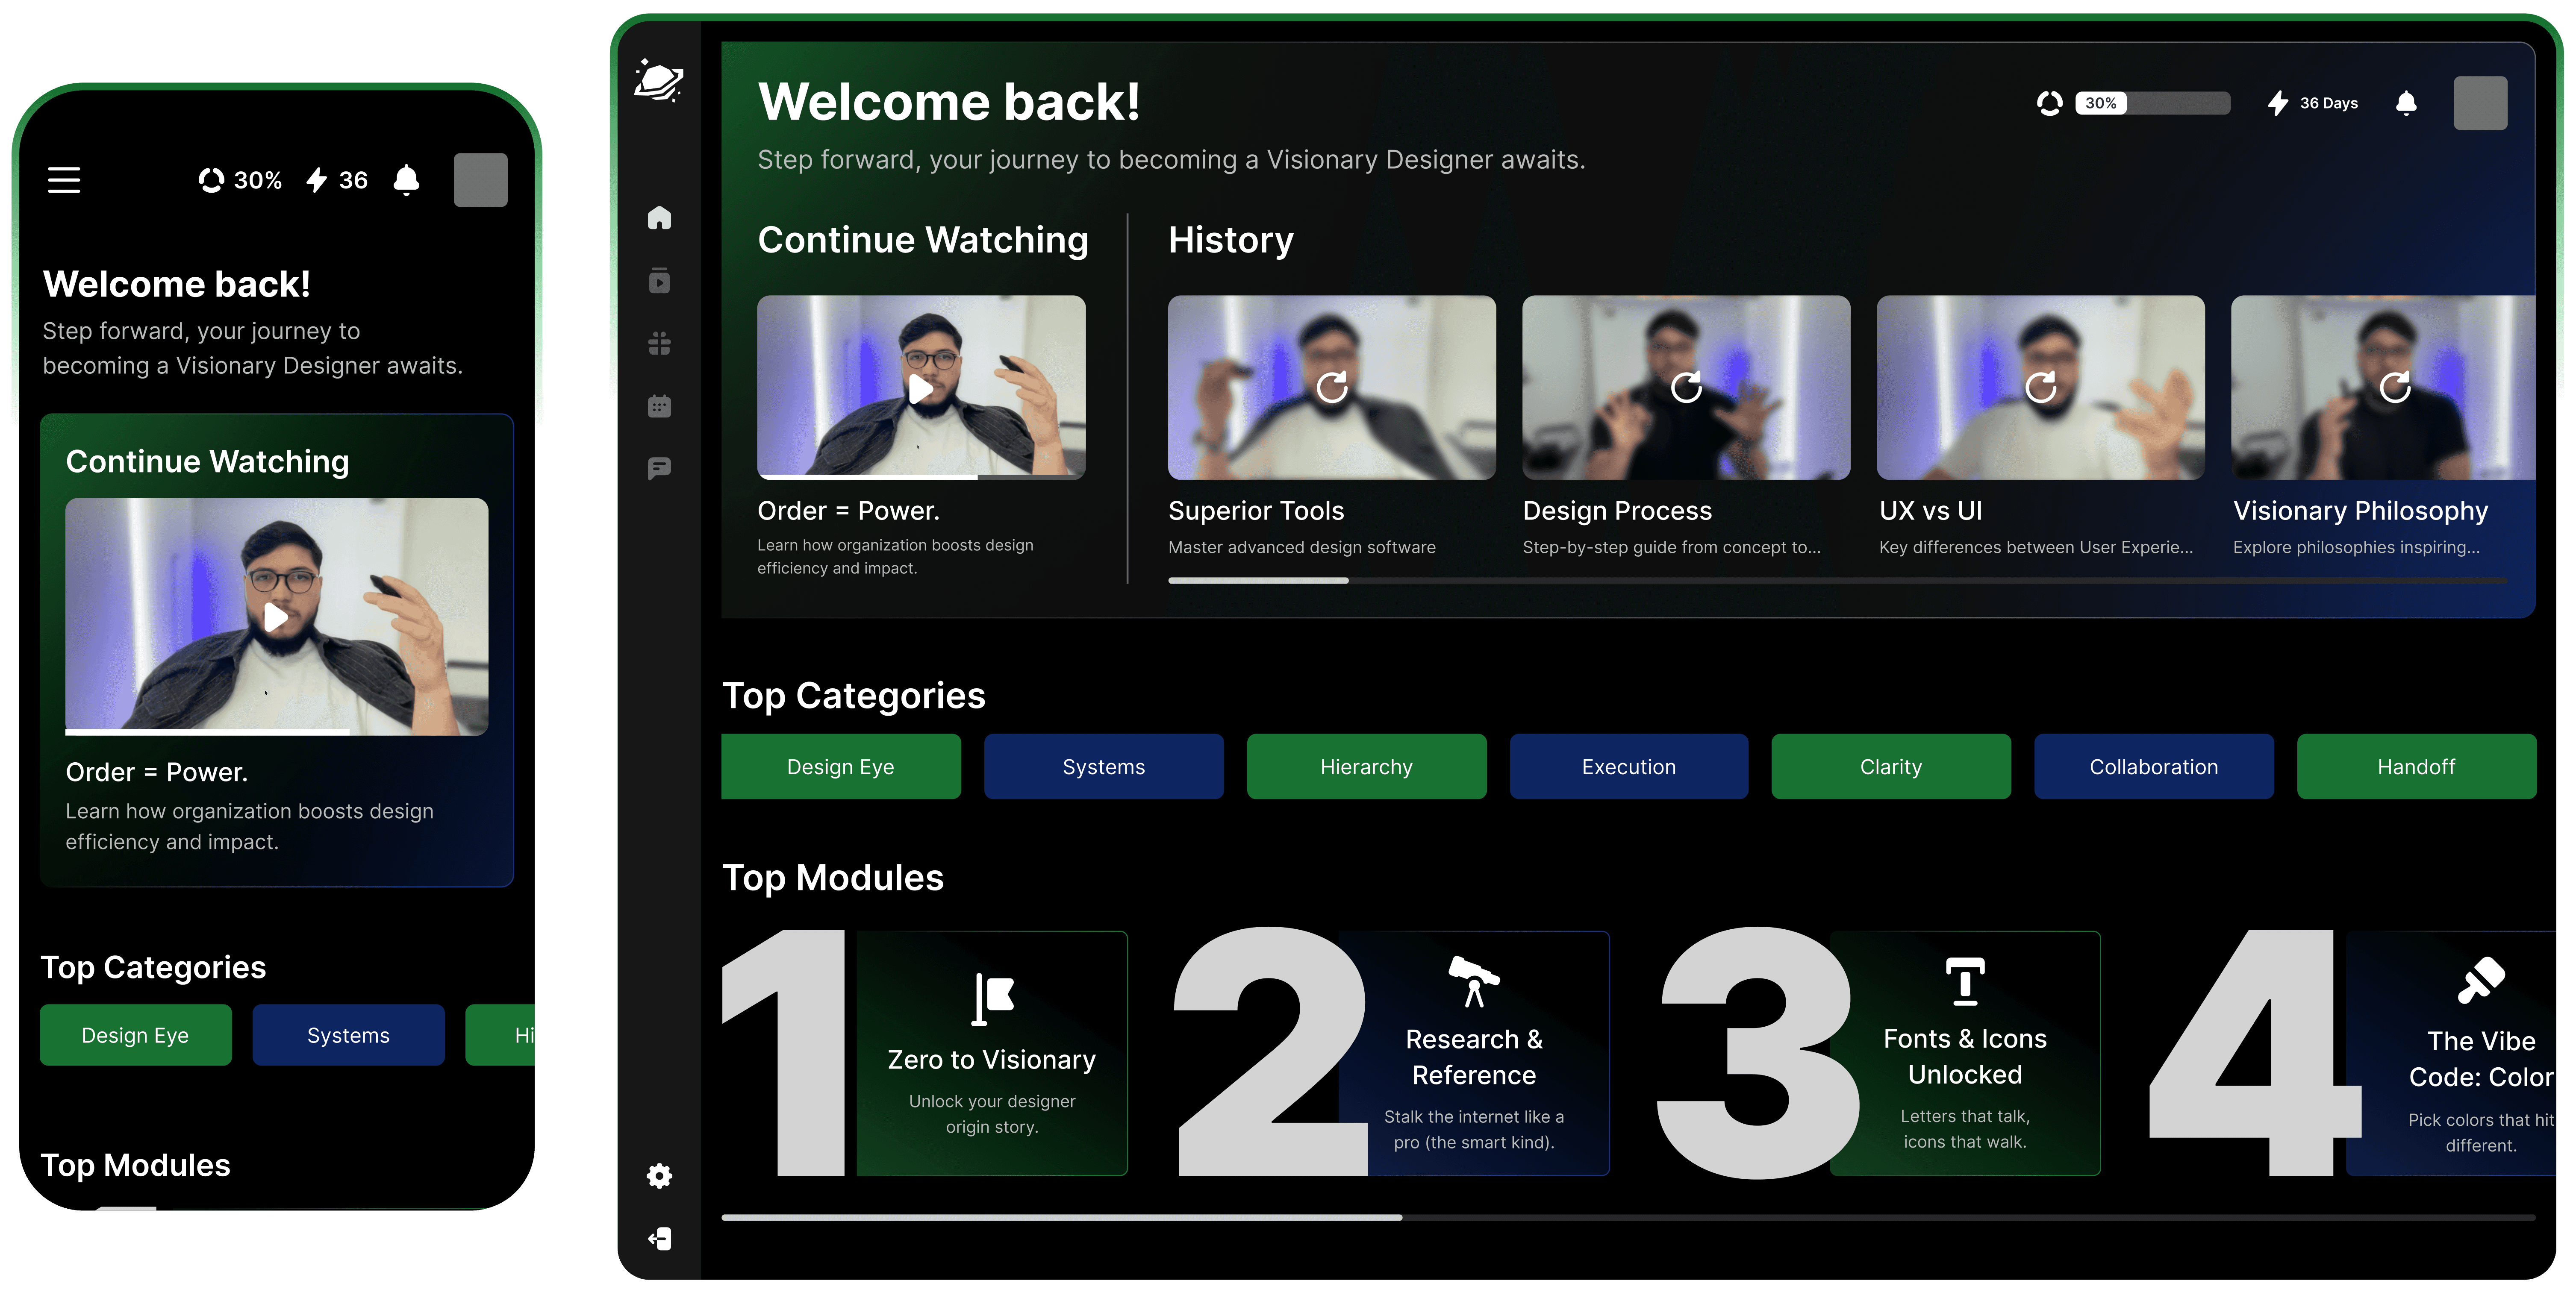Tap Systems category in mobile view

click(348, 1035)
